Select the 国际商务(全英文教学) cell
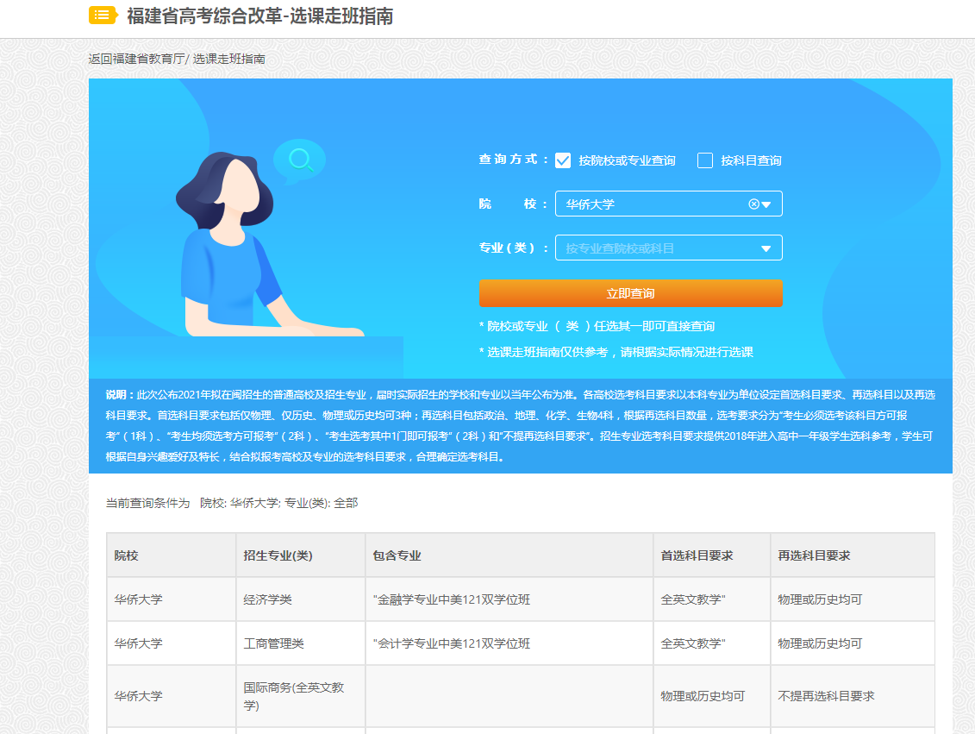The width and height of the screenshot is (975, 734). pyautogui.click(x=300, y=696)
